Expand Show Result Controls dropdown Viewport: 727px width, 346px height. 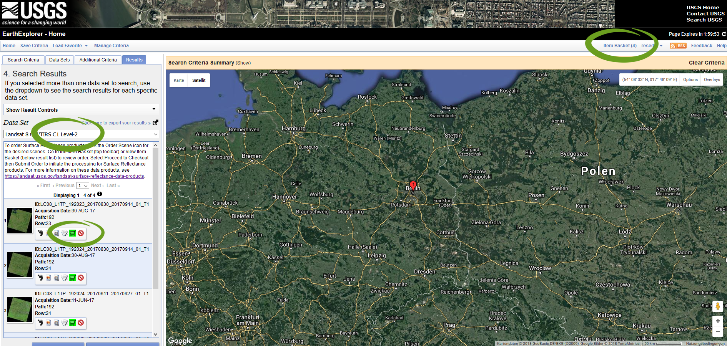click(x=81, y=110)
